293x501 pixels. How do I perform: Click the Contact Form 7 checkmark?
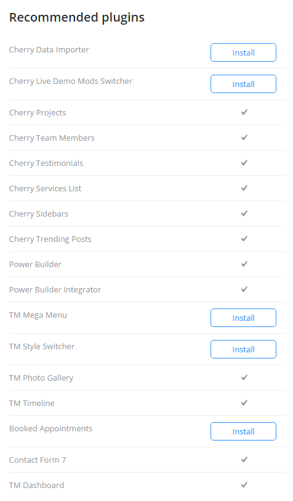[x=244, y=460]
